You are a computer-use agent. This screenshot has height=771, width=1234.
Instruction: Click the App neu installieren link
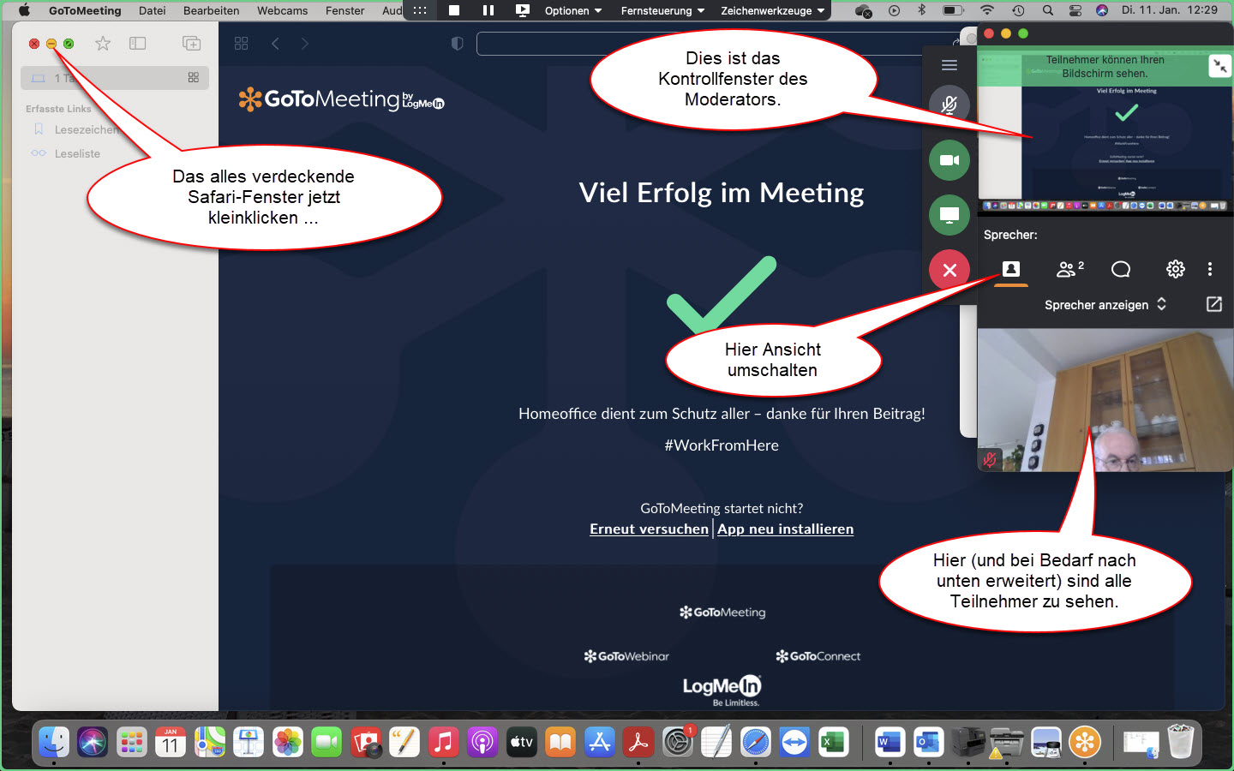pos(786,529)
